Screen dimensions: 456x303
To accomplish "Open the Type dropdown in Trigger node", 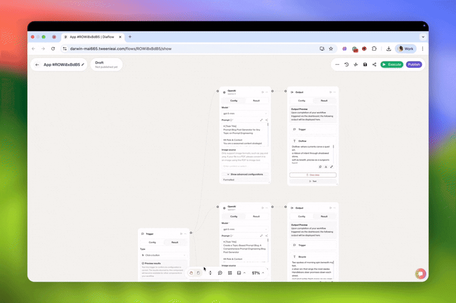I will point(164,255).
